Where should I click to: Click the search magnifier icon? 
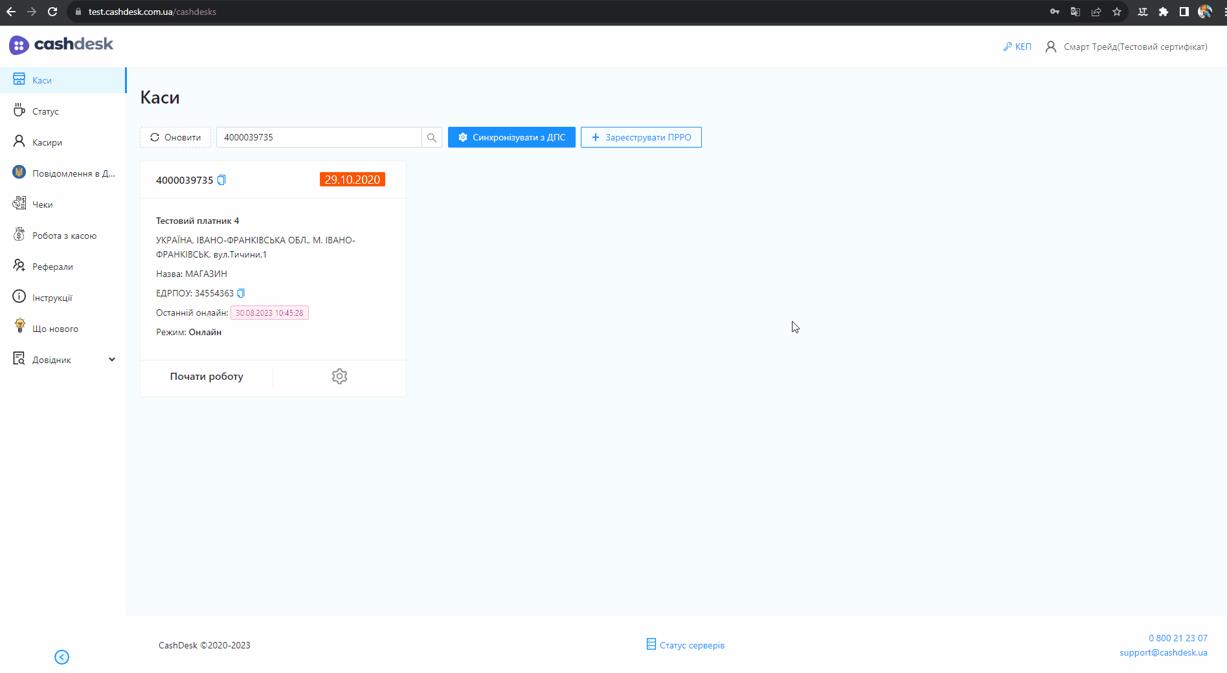(x=432, y=137)
